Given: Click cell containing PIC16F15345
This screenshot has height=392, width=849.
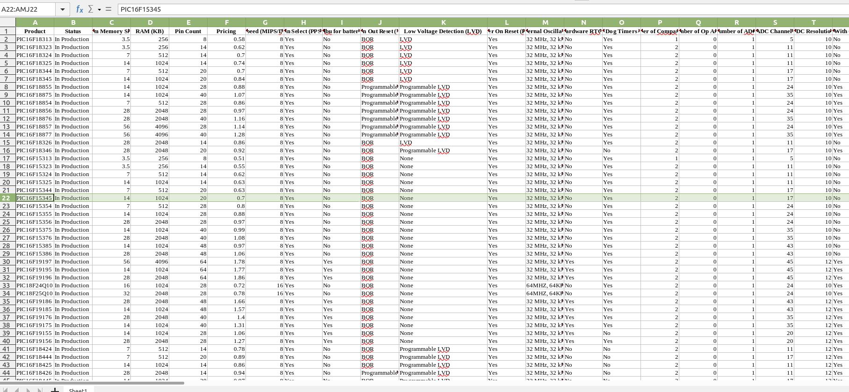Looking at the screenshot, I should [35, 198].
